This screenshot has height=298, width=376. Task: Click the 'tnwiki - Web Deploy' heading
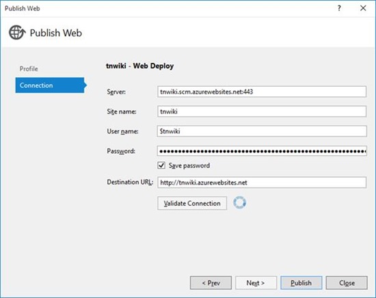tap(139, 66)
